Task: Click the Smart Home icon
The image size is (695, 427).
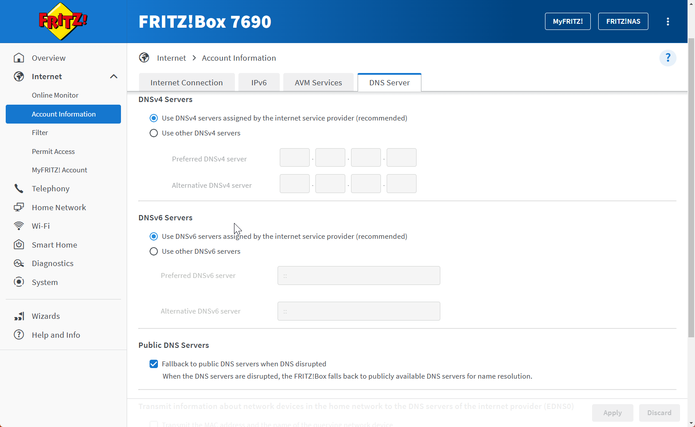Action: (x=18, y=245)
